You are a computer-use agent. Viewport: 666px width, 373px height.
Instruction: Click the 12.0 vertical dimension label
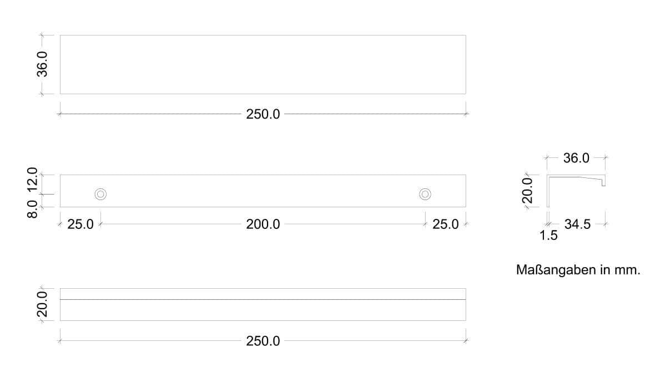click(32, 180)
